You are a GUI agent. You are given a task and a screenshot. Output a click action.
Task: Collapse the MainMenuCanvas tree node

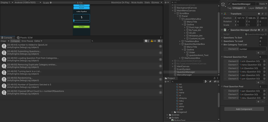[173, 10]
